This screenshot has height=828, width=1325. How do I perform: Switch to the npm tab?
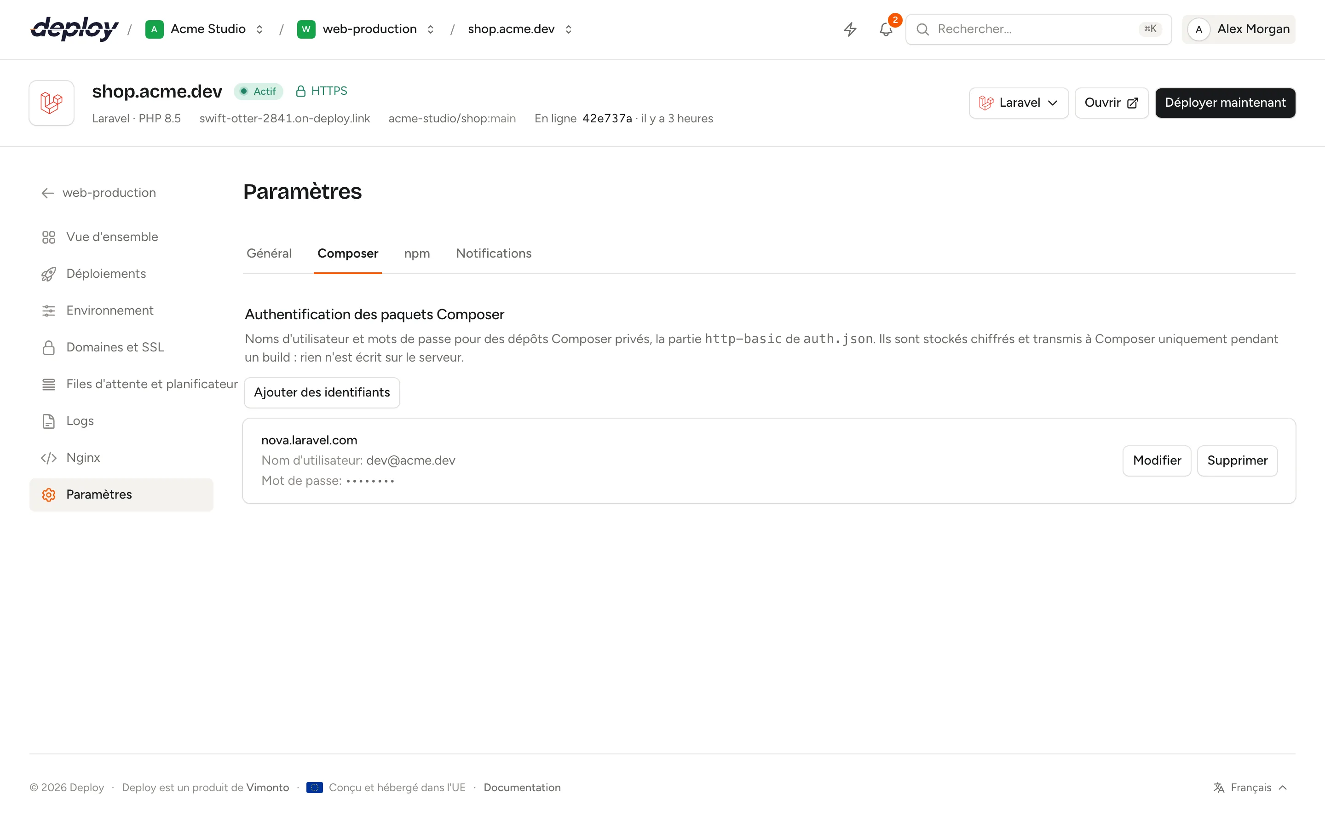417,253
